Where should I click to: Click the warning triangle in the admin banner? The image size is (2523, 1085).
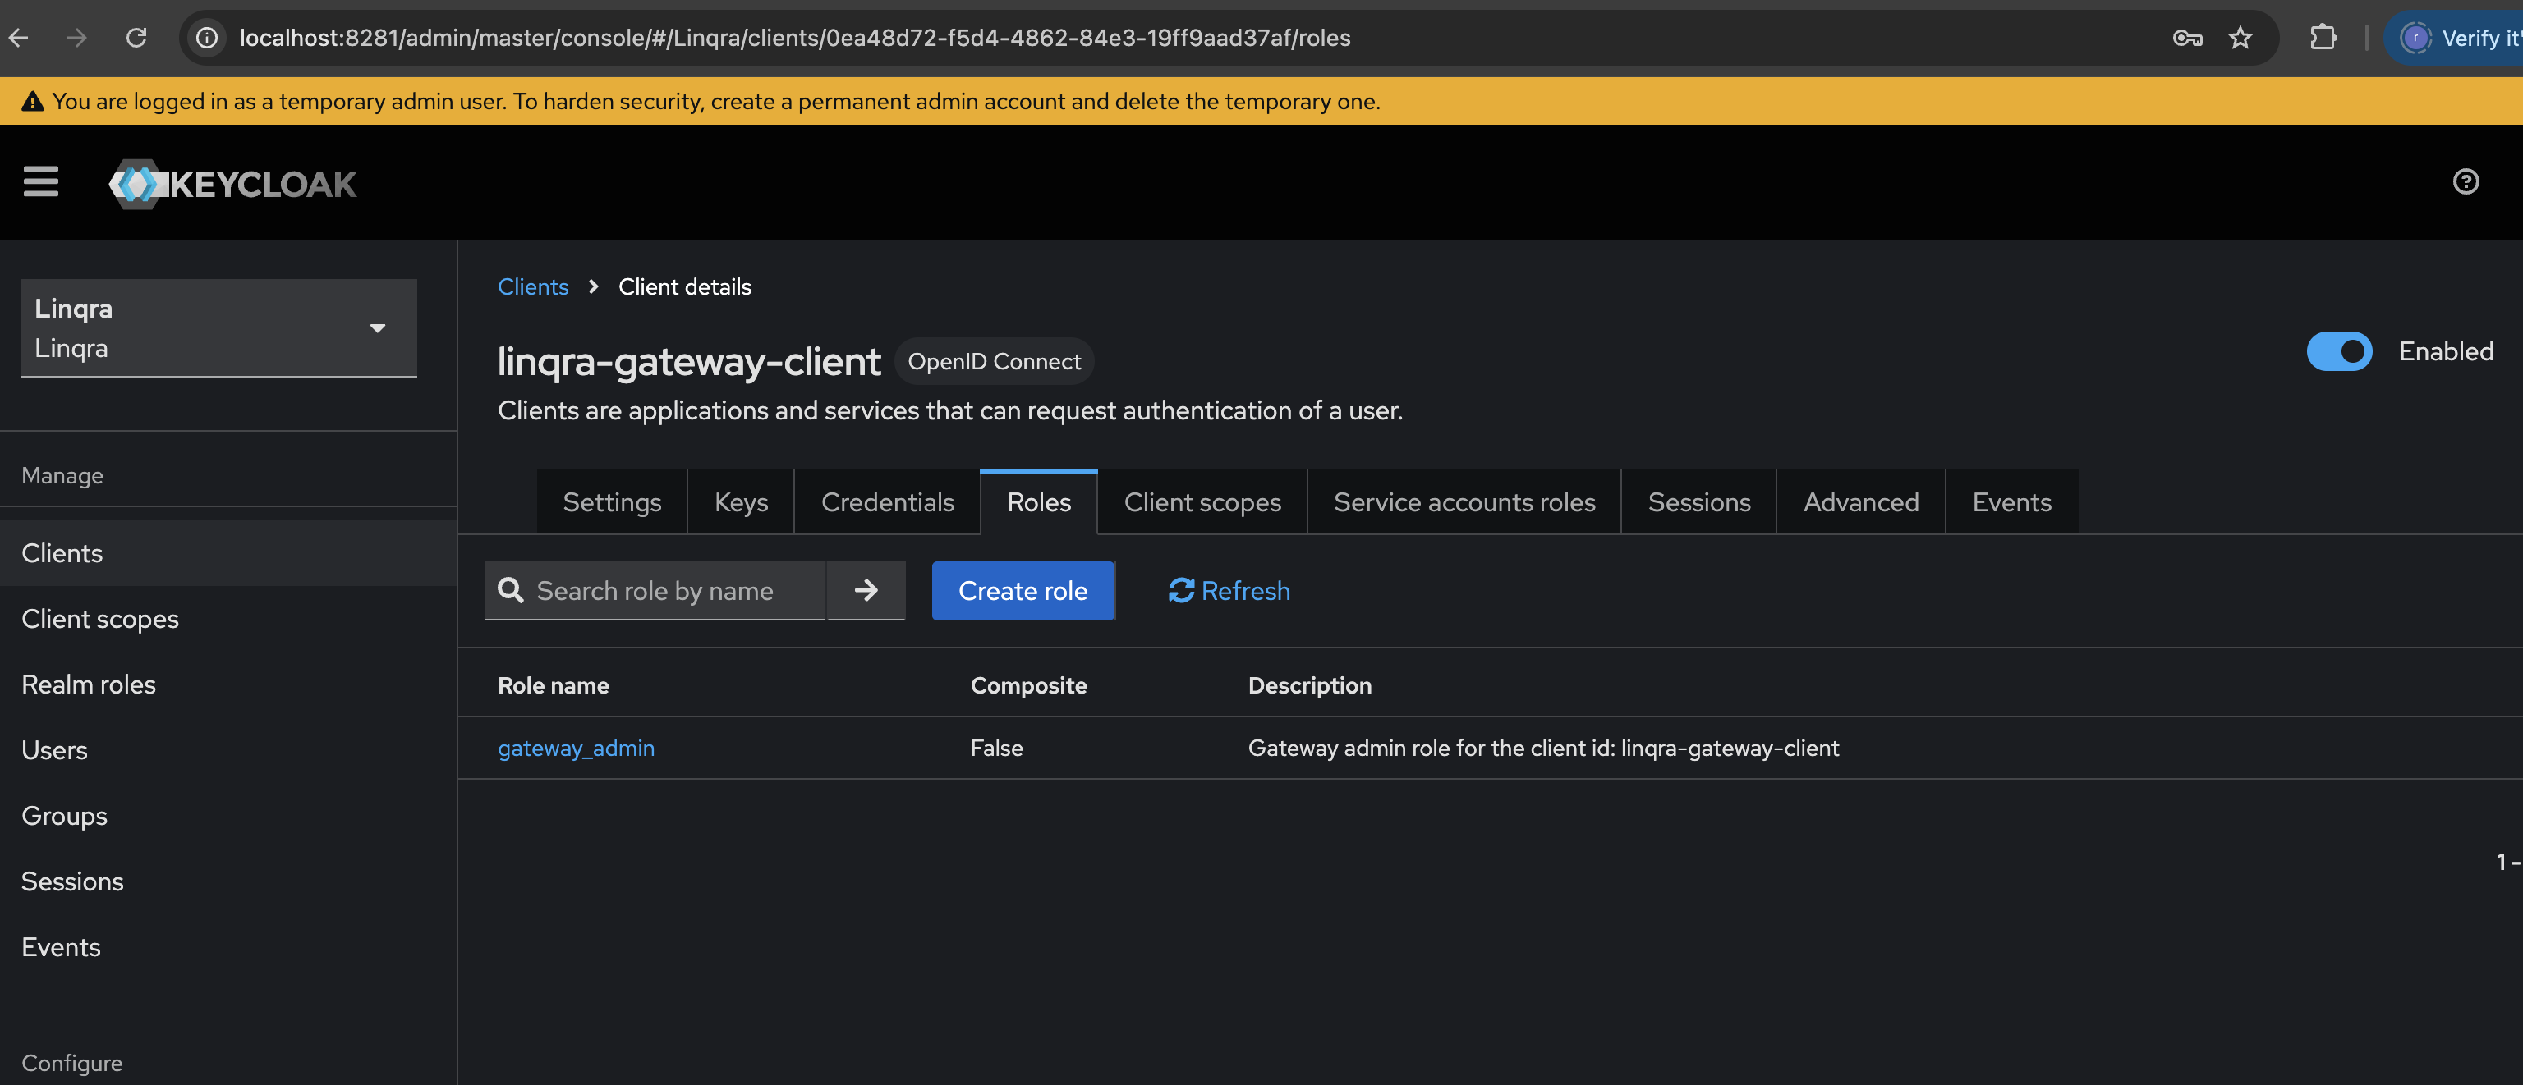(34, 100)
